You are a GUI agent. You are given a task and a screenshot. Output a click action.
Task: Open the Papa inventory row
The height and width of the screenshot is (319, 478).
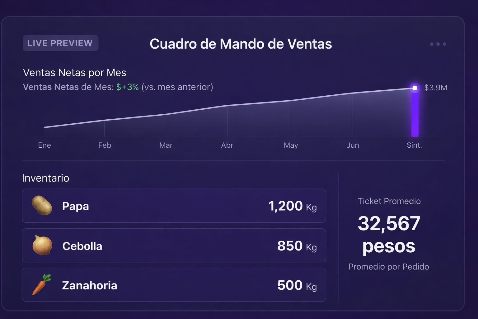[x=174, y=206]
